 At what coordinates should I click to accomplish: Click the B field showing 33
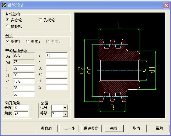(x=24, y=88)
